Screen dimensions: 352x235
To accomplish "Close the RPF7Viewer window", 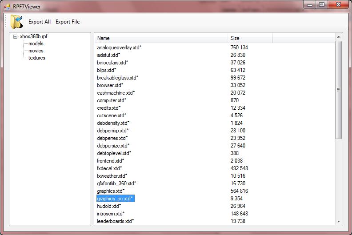I will point(339,5).
